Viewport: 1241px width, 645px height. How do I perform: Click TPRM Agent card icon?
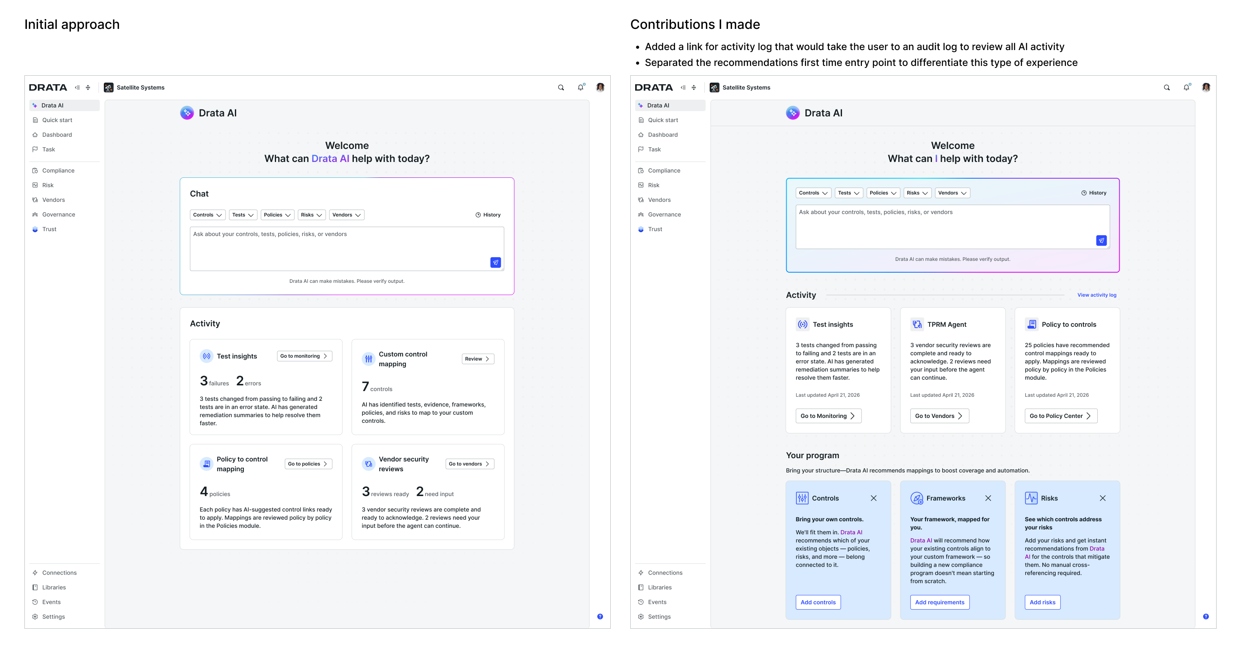point(917,324)
